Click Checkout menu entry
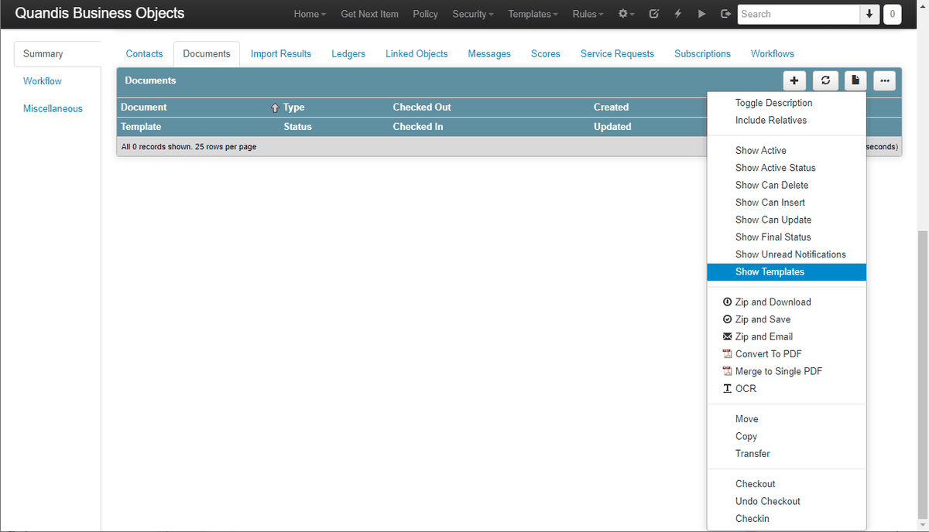Screen dimensions: 929x532 point(787,484)
